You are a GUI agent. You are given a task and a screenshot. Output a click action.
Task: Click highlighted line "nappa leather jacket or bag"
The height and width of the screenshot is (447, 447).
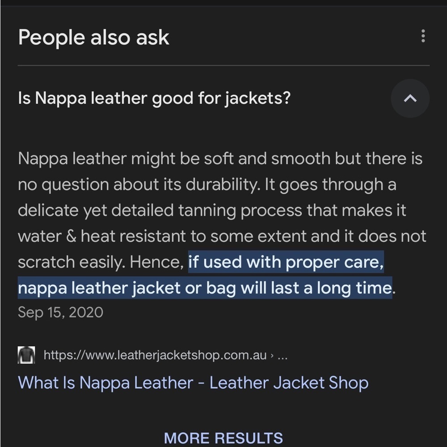coord(127,287)
